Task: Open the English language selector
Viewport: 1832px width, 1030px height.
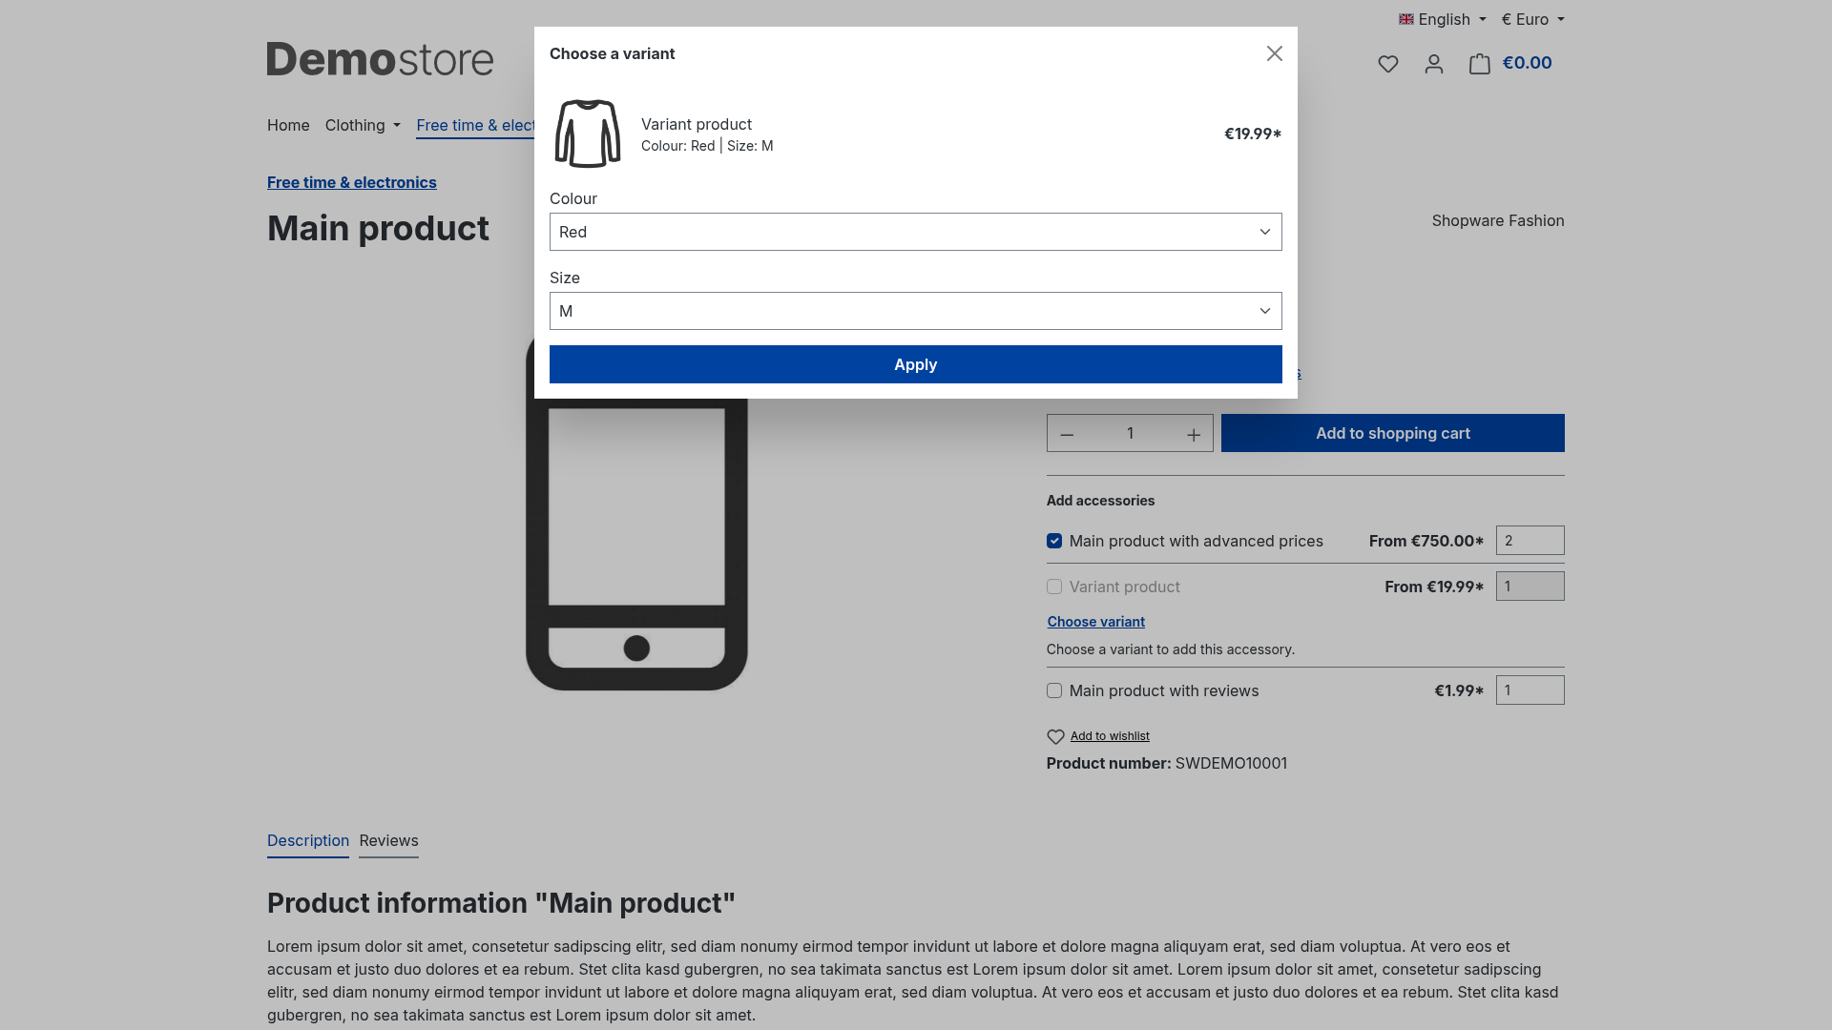Action: [x=1443, y=19]
